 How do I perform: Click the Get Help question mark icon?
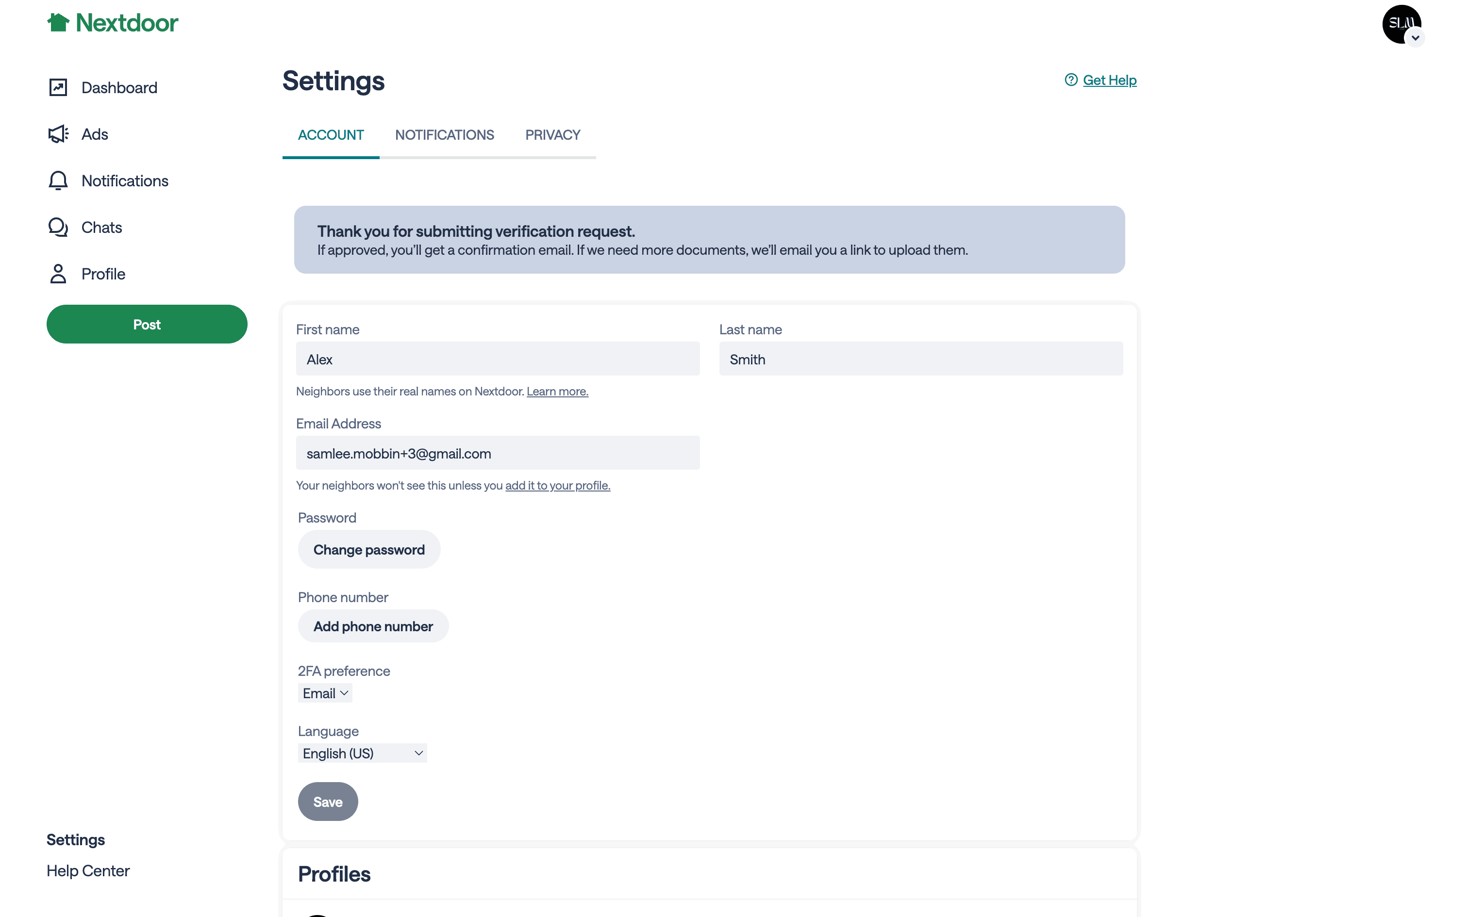click(x=1071, y=80)
